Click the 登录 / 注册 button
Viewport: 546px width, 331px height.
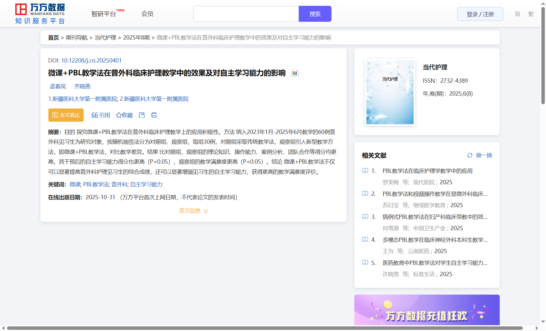pos(480,14)
